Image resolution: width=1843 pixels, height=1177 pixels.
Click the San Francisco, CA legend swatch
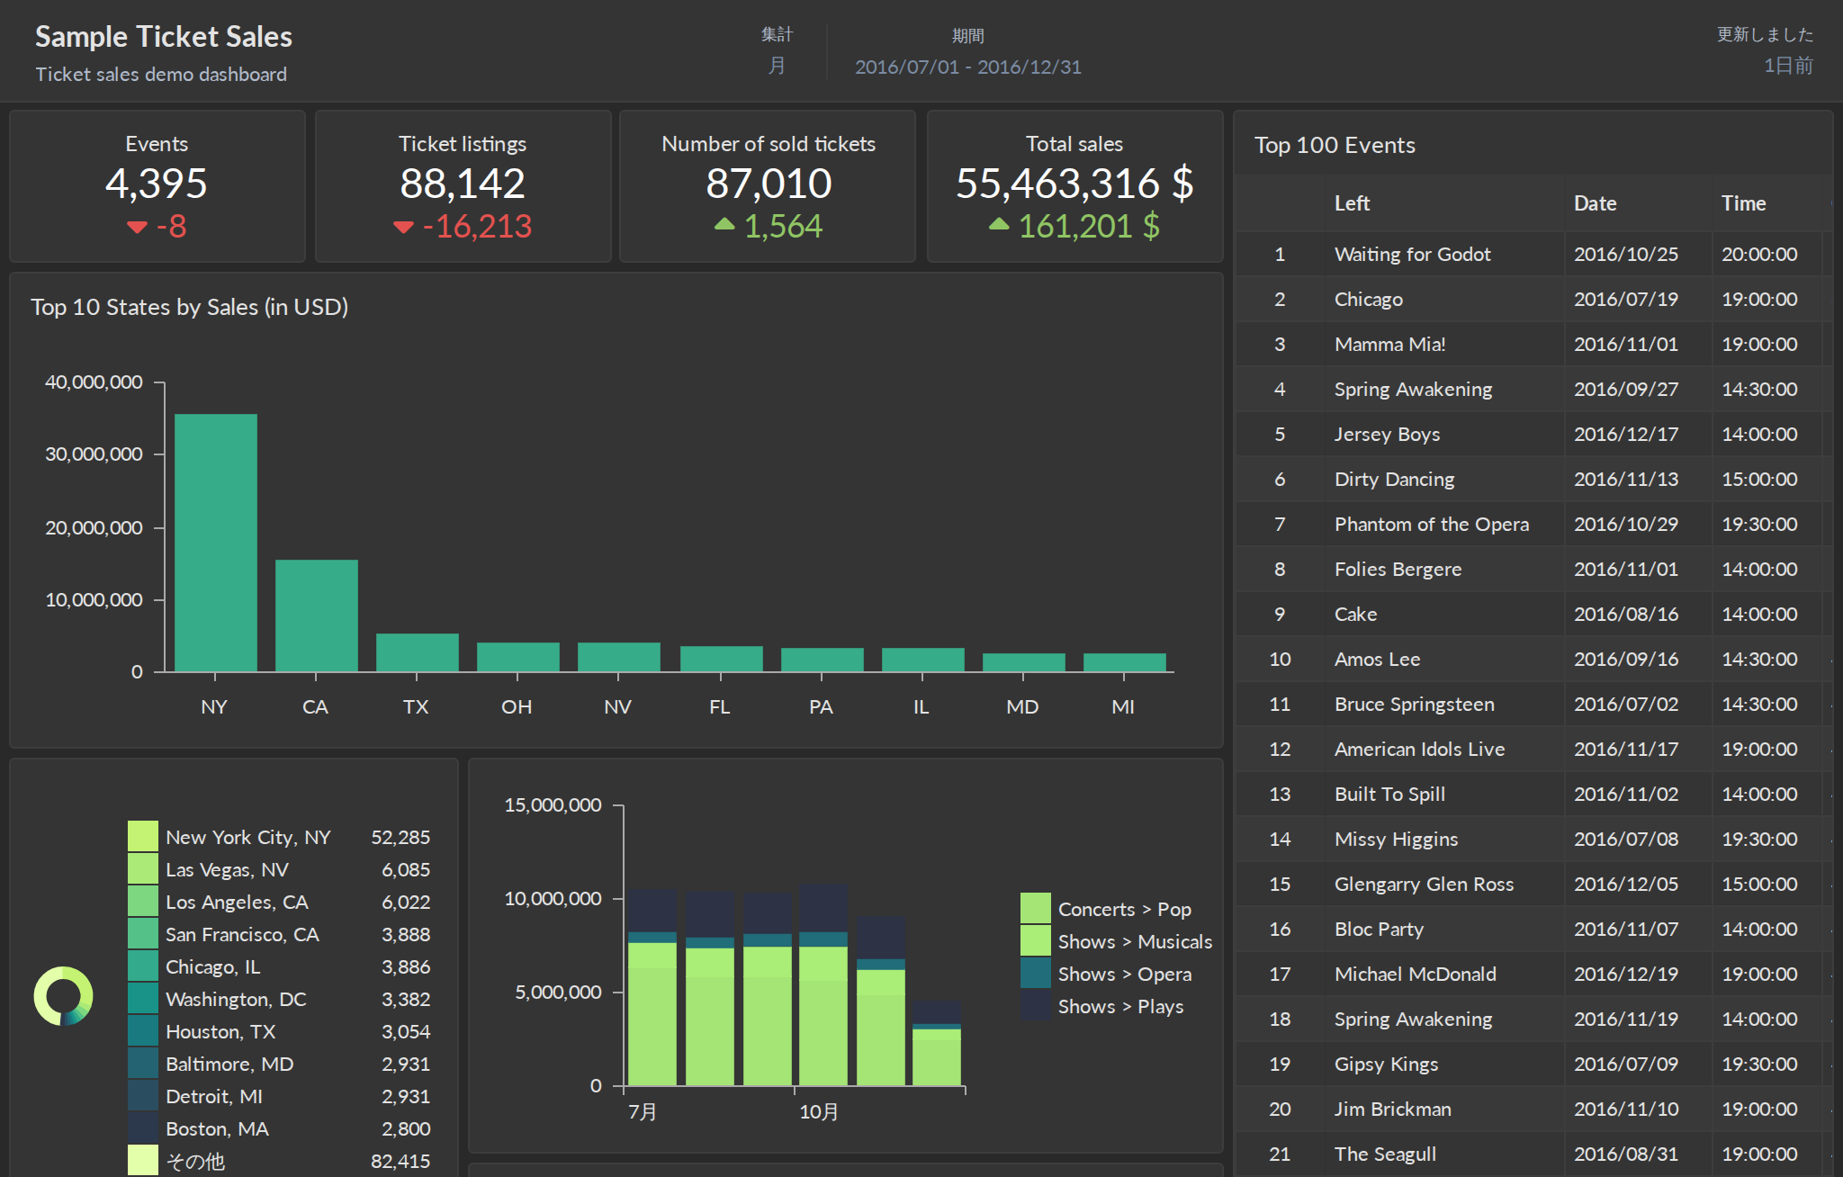point(143,933)
